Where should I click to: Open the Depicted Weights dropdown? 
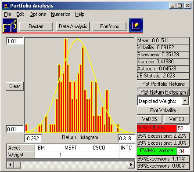(185, 101)
